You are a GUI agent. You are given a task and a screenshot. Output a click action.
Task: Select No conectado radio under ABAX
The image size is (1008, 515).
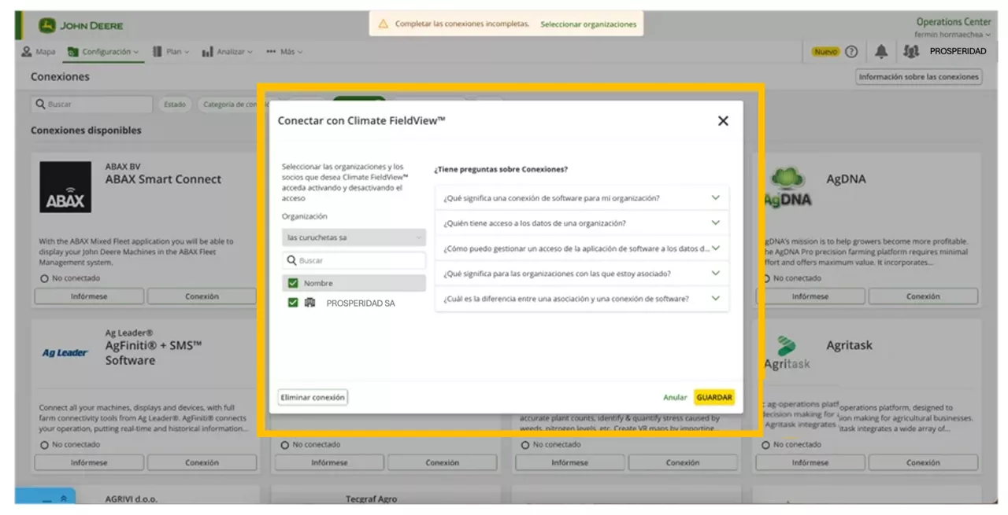(44, 279)
